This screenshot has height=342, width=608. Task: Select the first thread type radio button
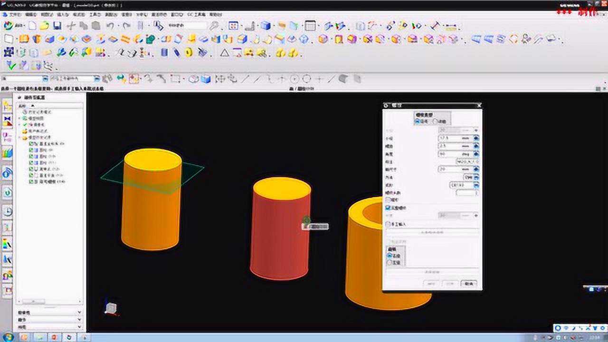click(417, 122)
